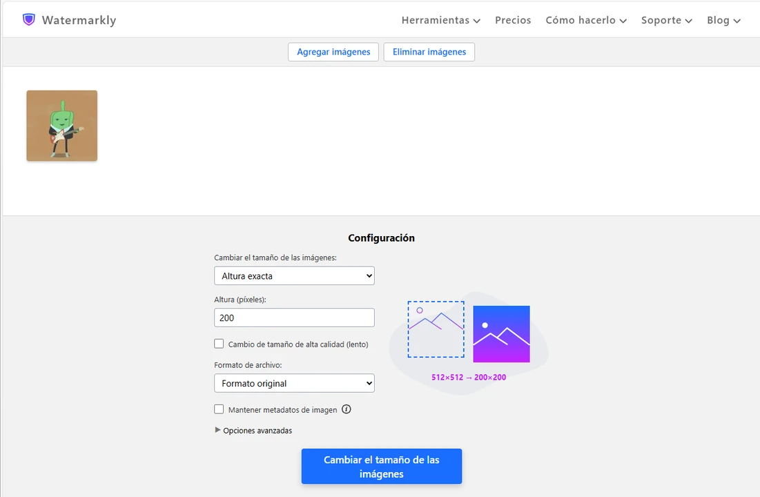The image size is (760, 497).
Task: Click the chevron next to Blog
Action: coord(737,21)
